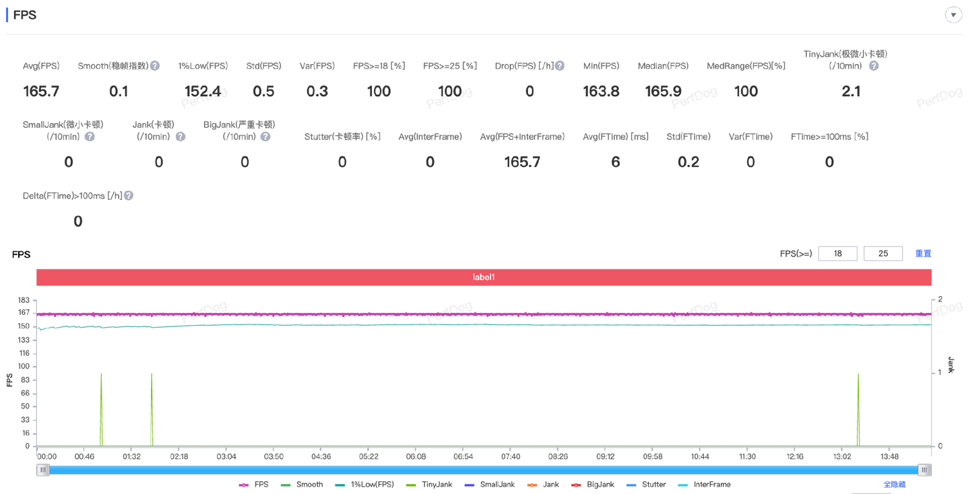Click help icon under TinyJank(极微小卡顿)
970x494 pixels.
click(874, 66)
